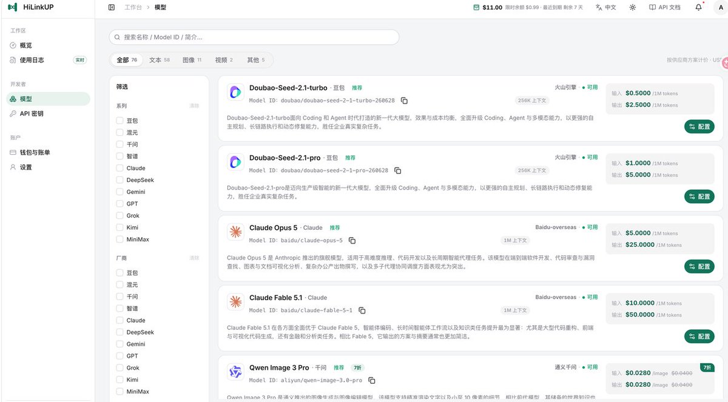The width and height of the screenshot is (728, 402).
Task: Click 火山引擎 provider on Doubao-Seed-2.1-pro
Action: pyautogui.click(x=565, y=158)
